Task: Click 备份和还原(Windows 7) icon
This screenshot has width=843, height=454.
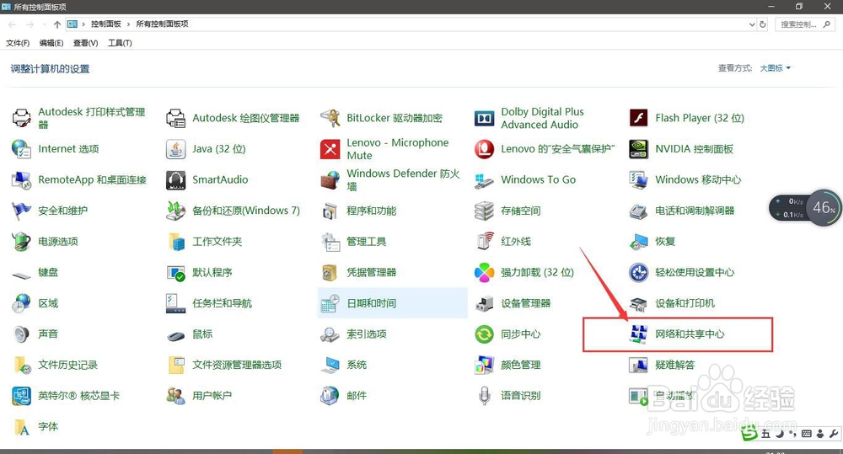Action: point(176,211)
